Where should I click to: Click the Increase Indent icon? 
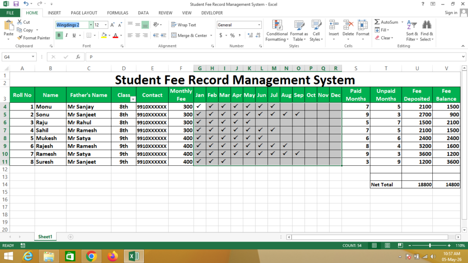pos(163,35)
